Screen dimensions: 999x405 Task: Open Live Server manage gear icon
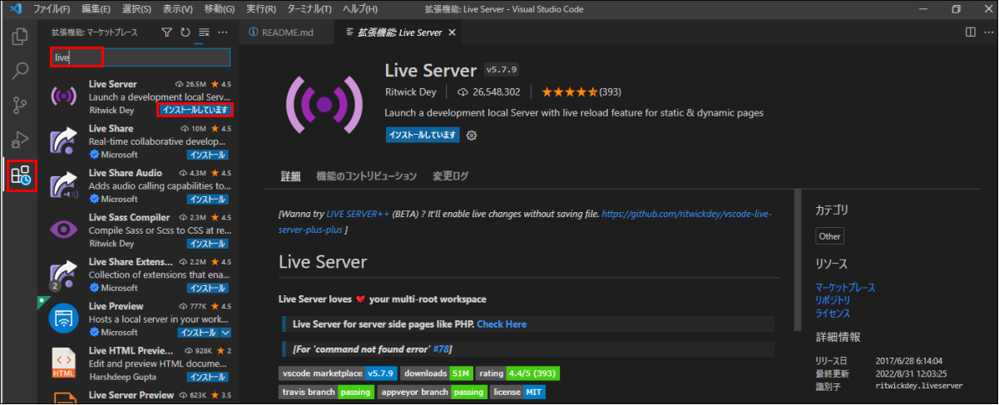tap(472, 135)
